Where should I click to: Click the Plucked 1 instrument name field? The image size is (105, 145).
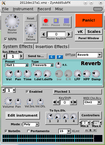click(77, 92)
